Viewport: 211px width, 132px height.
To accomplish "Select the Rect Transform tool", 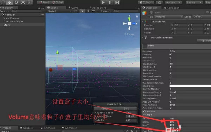I will coord(30,2).
